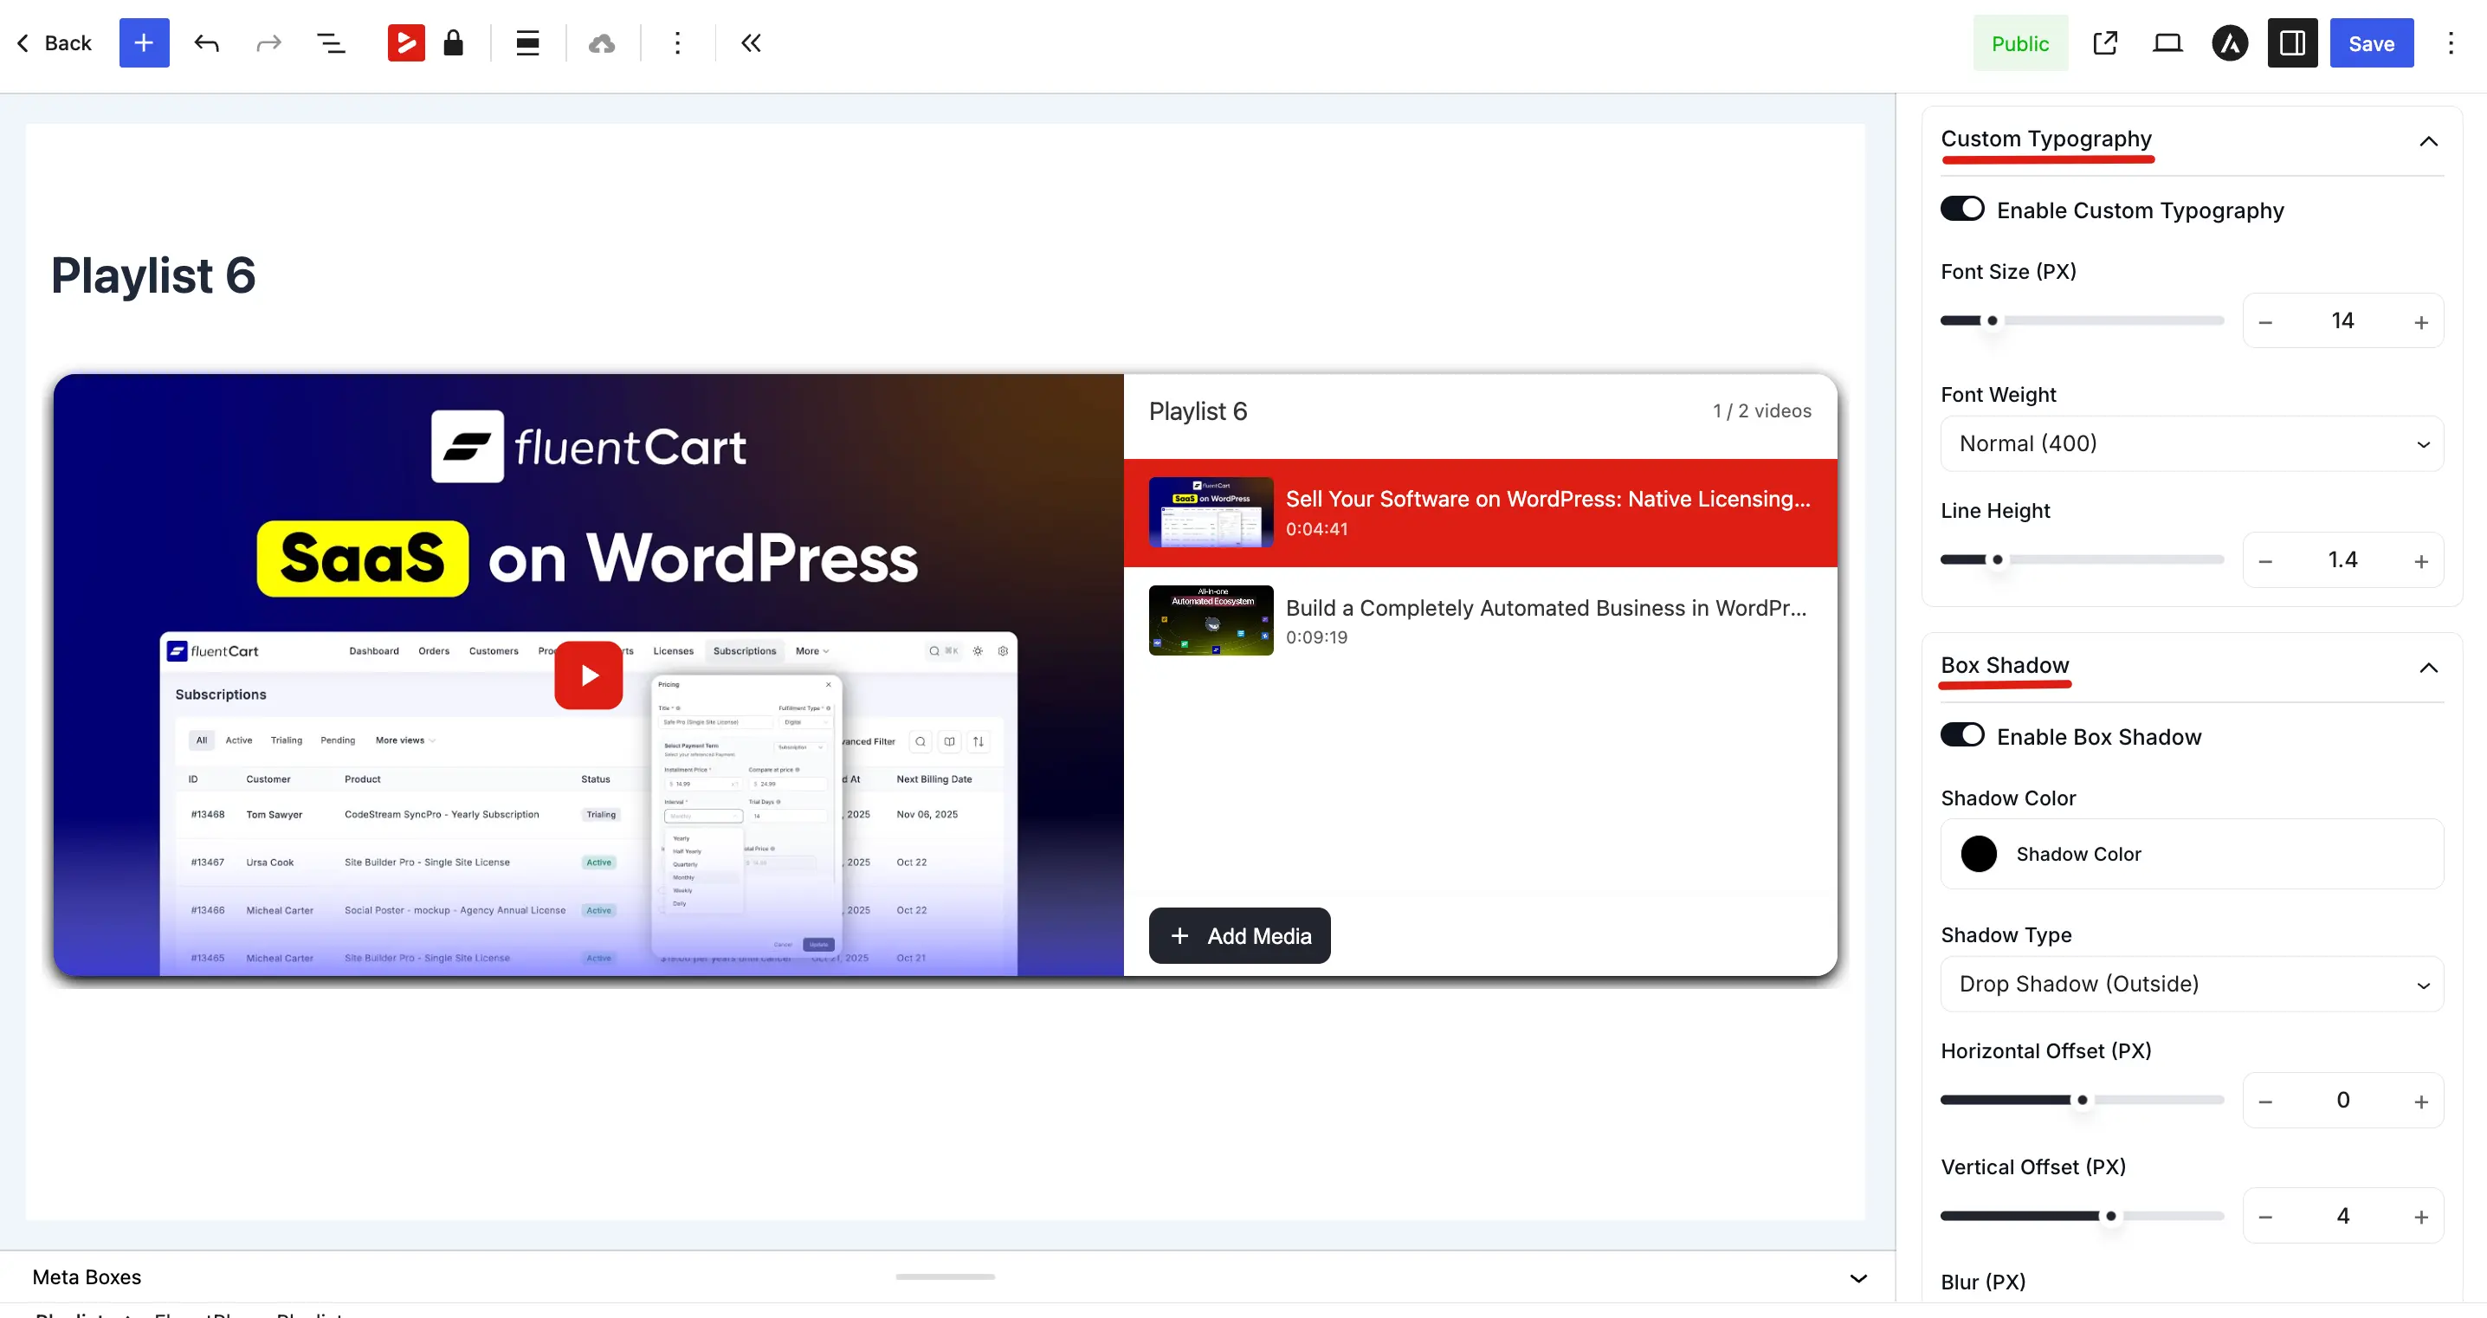Turn off the Enable Box Shadow switch
This screenshot has height=1318, width=2487.
coord(1963,736)
